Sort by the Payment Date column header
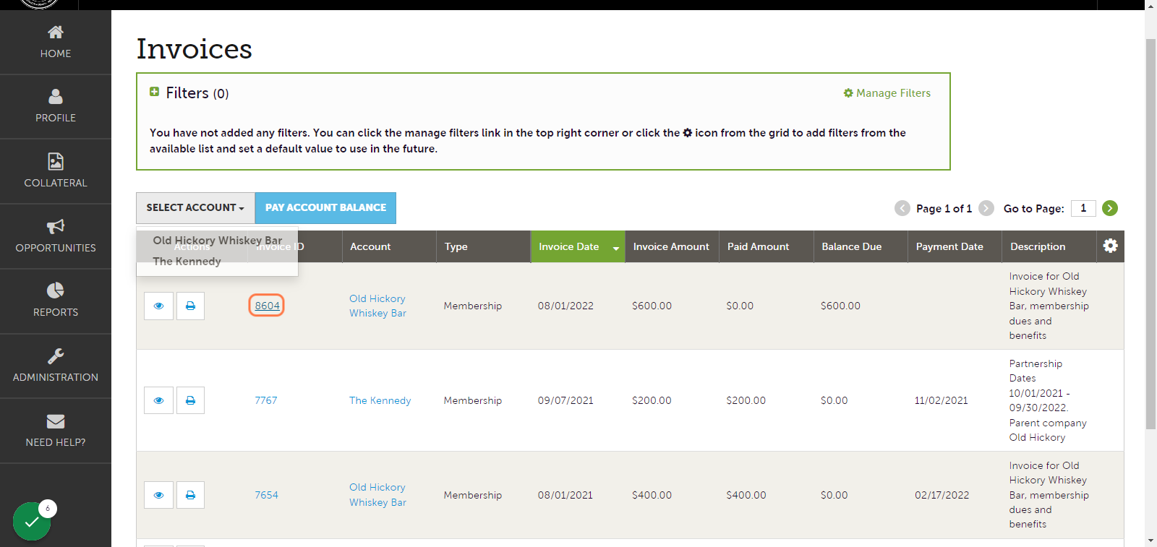 click(x=955, y=246)
